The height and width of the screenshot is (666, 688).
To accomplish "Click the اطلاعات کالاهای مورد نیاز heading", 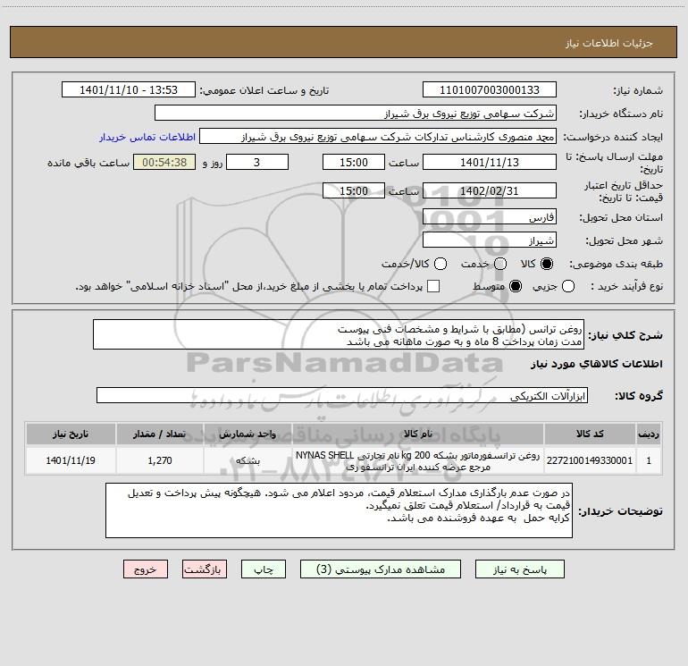I will point(597,364).
